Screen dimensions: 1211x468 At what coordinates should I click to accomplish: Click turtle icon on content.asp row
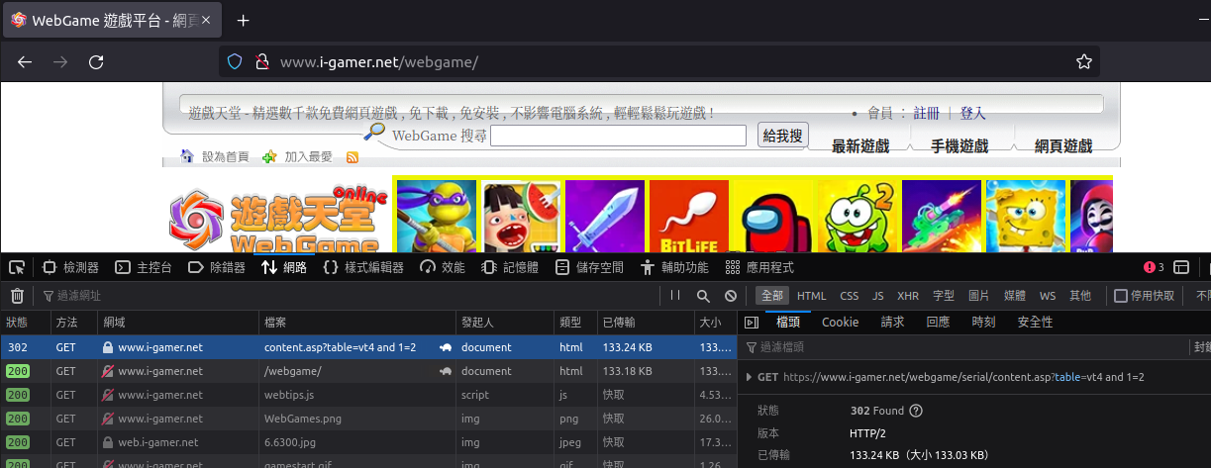pyautogui.click(x=446, y=347)
